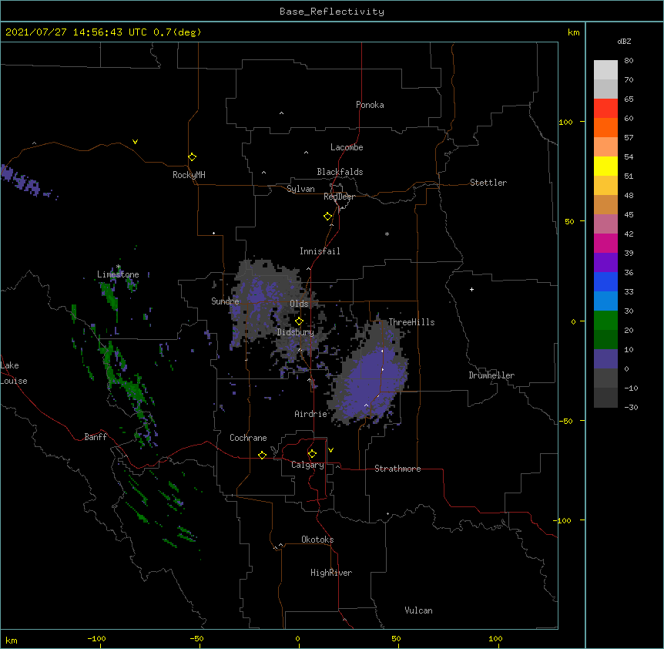Click the yellow diamond marker near RockyMH

[x=193, y=157]
